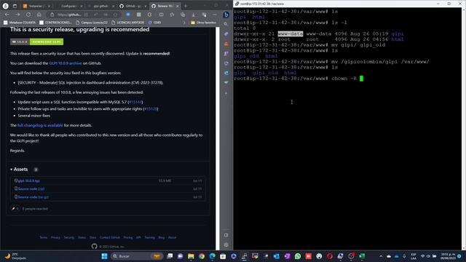The image size is (466, 262).
Task: Open the full changelog link
Action: point(40,125)
